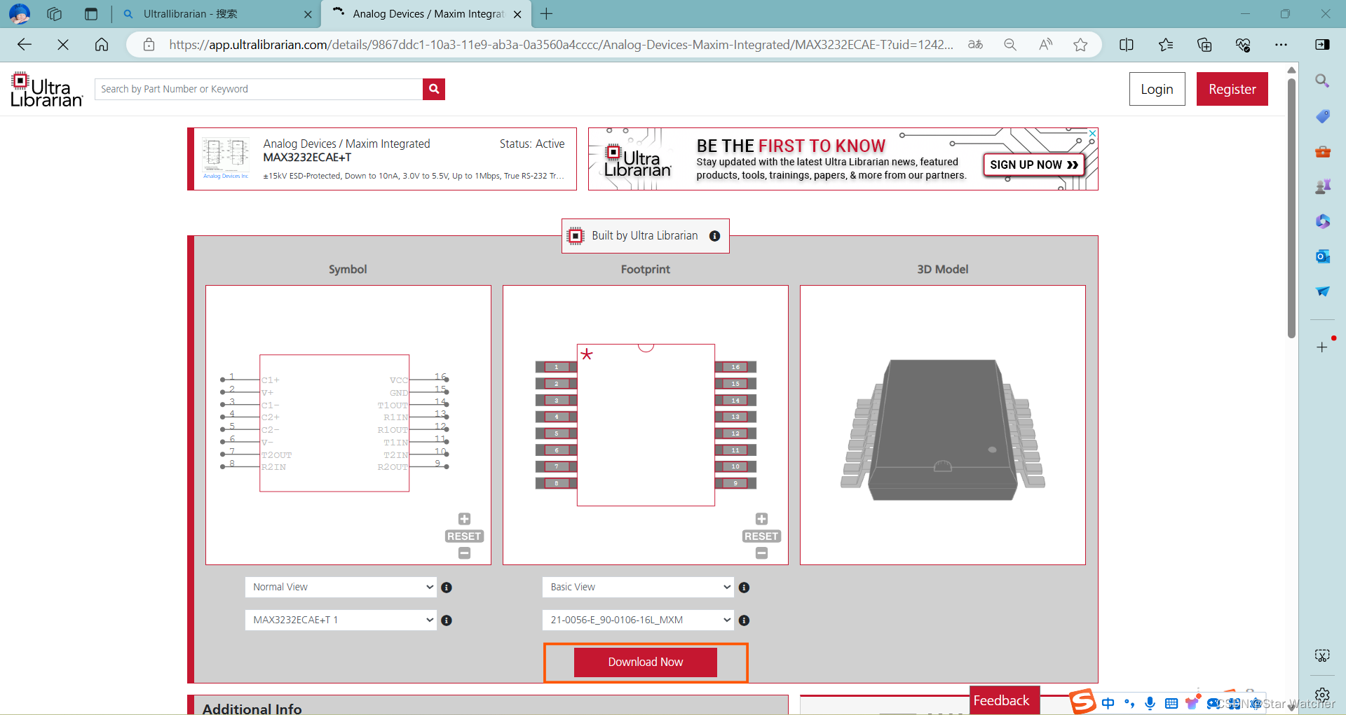Open the Favorites list

point(1166,45)
